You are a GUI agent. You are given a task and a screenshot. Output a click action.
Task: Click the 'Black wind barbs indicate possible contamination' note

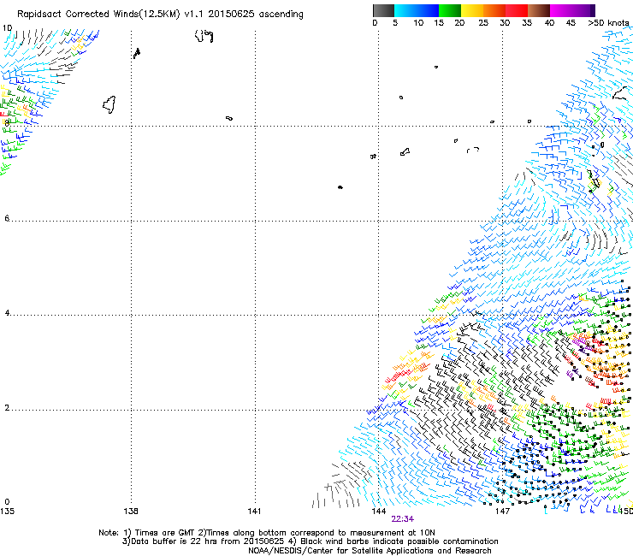(399, 541)
